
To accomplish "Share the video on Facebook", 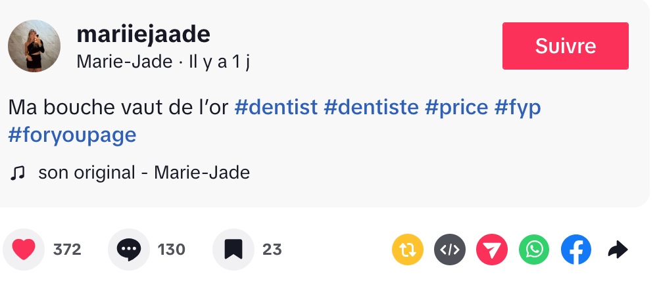I will [x=576, y=250].
